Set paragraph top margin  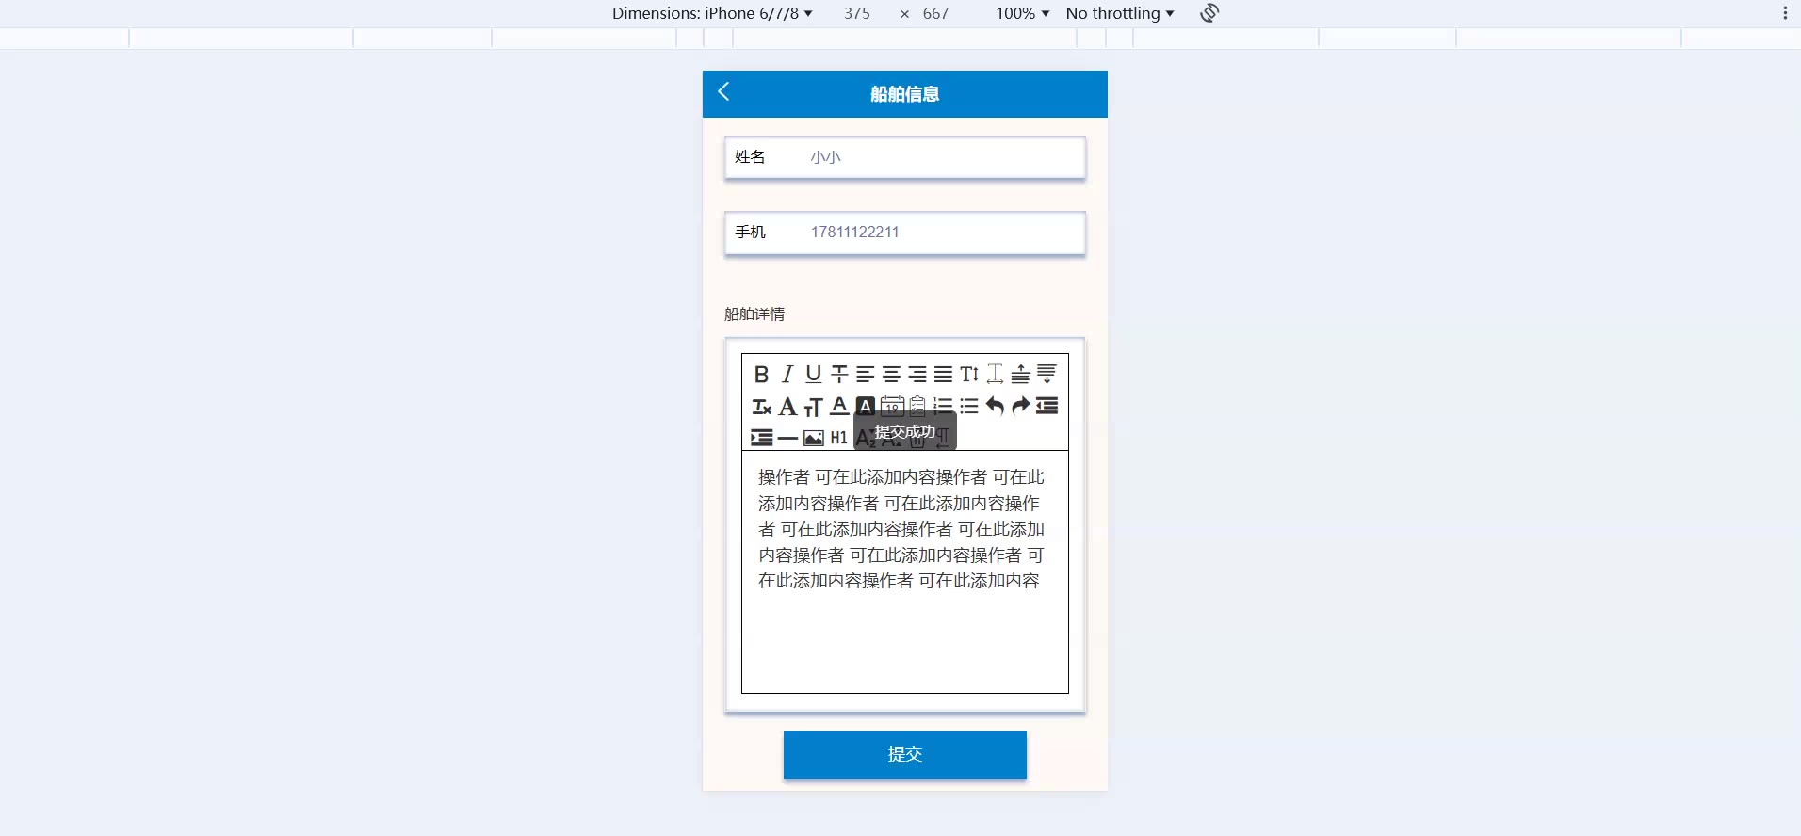(1020, 374)
